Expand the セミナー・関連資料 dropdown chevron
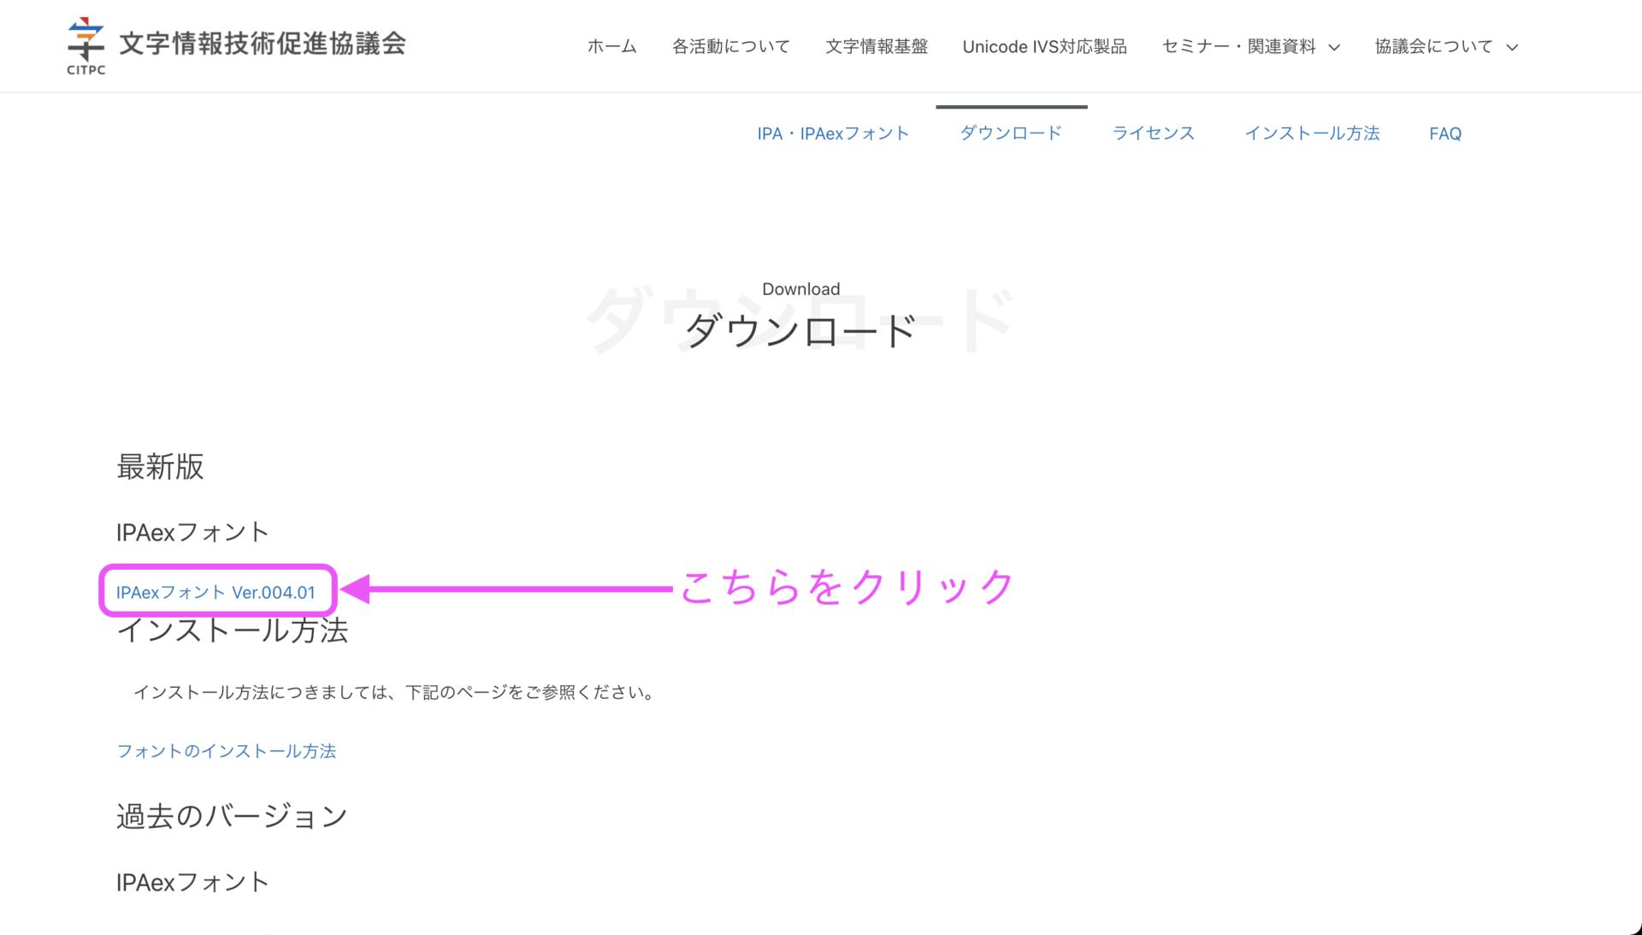Image resolution: width=1642 pixels, height=935 pixels. (x=1336, y=48)
